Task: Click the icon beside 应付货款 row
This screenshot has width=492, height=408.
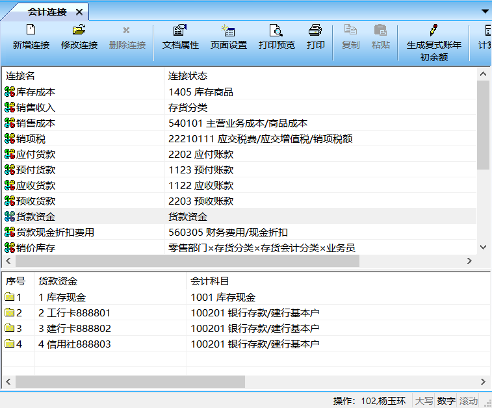Action: [x=10, y=154]
